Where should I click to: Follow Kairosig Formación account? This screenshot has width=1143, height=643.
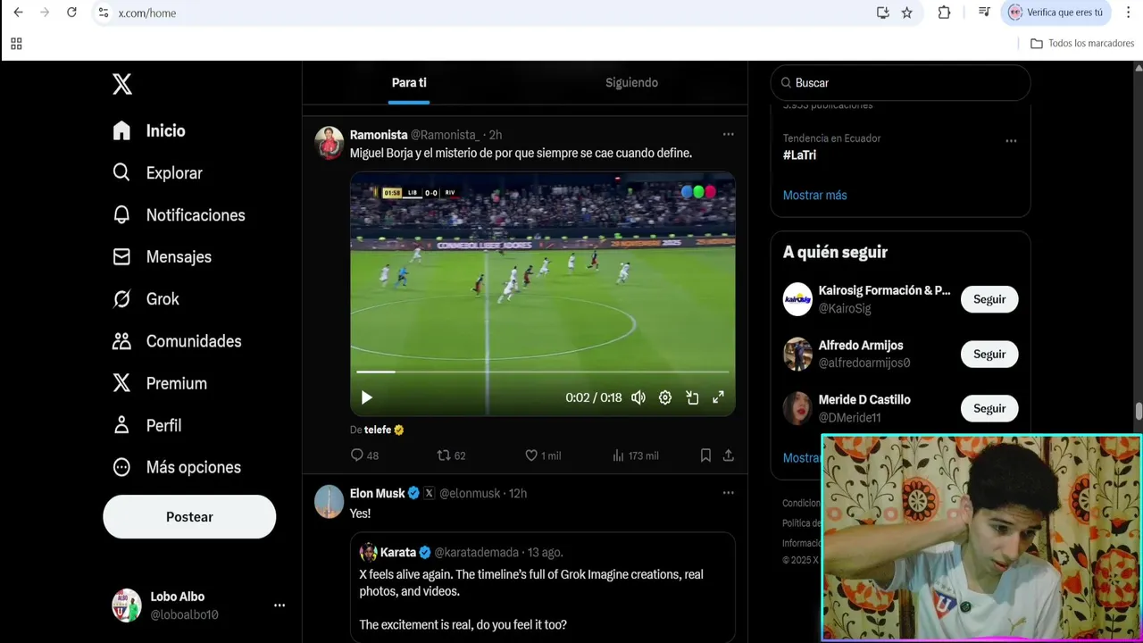point(989,299)
